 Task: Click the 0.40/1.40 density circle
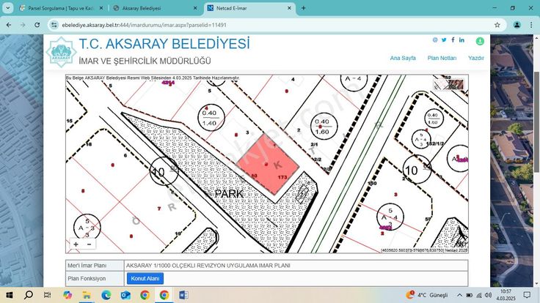click(211, 118)
